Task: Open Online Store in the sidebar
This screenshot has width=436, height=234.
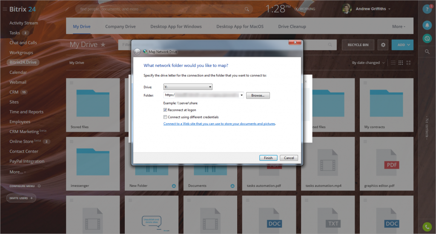Action: 21,142
